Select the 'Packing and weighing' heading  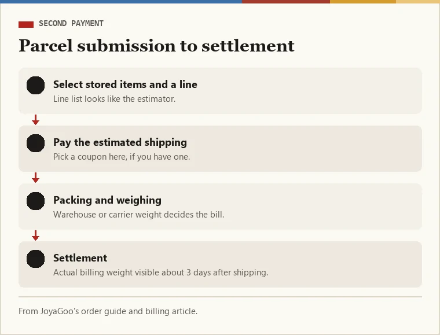(108, 200)
